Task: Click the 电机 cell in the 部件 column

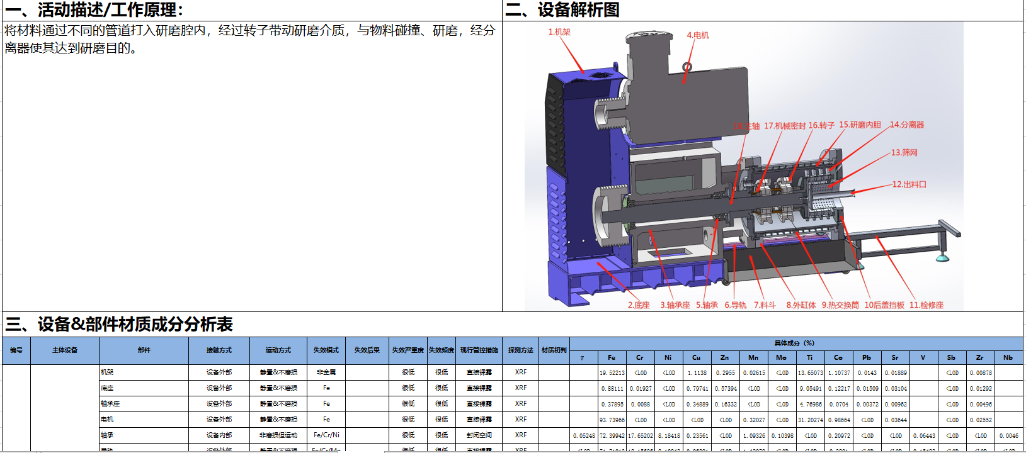Action: (144, 420)
